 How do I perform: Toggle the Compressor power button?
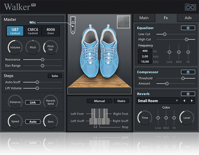[188, 72]
